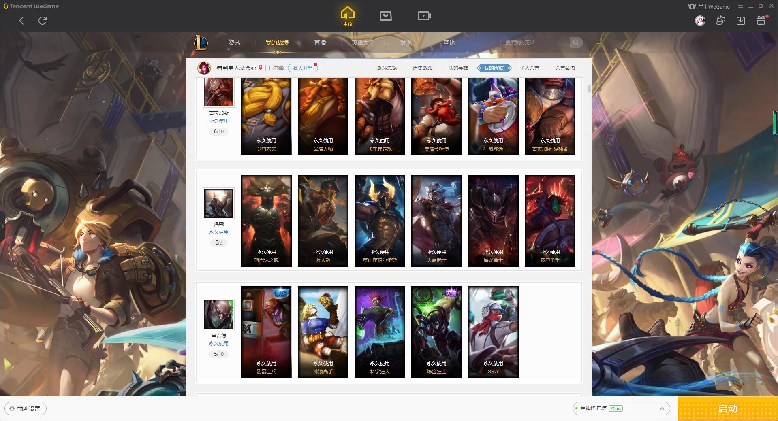
Task: Focus the 搜索我的英雄 search field
Action: point(535,43)
